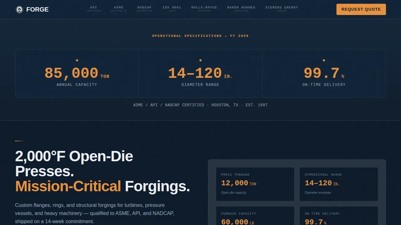Open the ASME Section IX header item
401x225 pixels.
coord(119,9)
